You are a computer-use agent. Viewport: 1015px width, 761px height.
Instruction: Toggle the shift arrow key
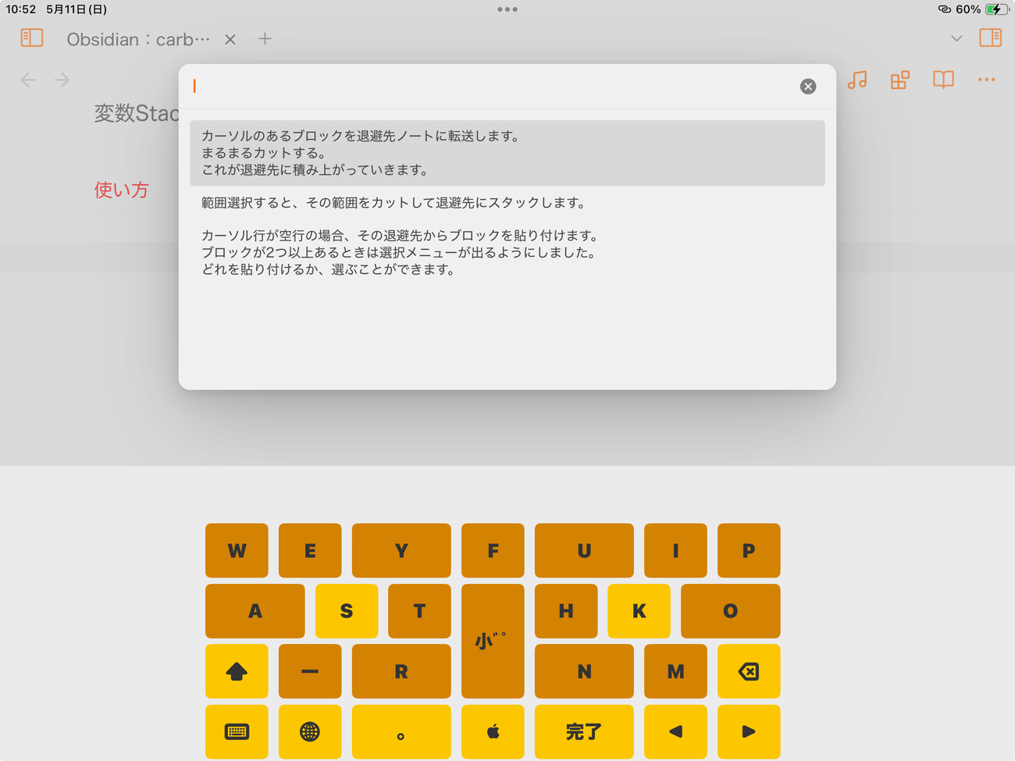click(237, 671)
